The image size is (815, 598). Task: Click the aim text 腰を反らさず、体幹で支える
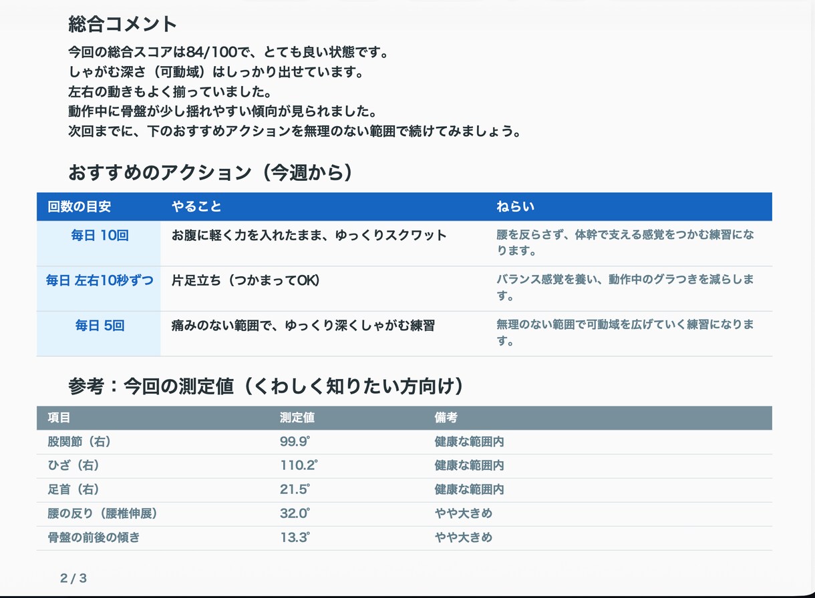(x=625, y=243)
